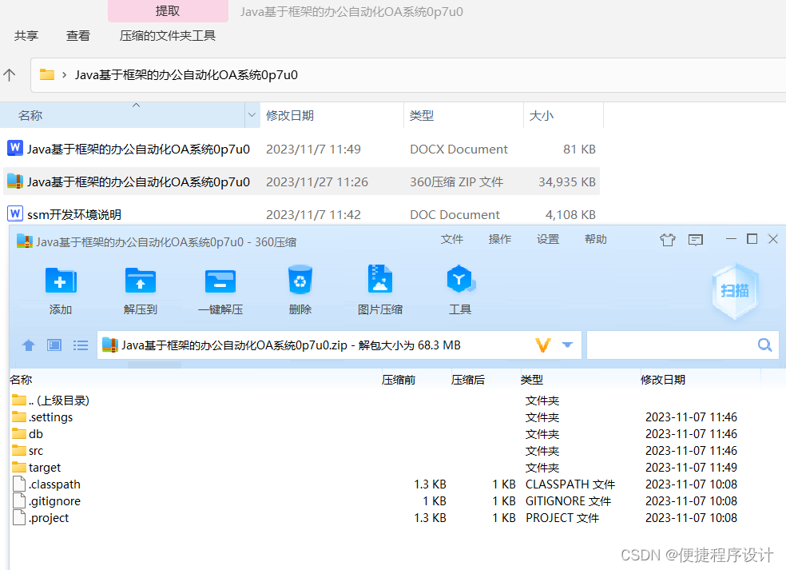Click the search magnifier in 360压缩
The image size is (786, 570).
pos(764,345)
